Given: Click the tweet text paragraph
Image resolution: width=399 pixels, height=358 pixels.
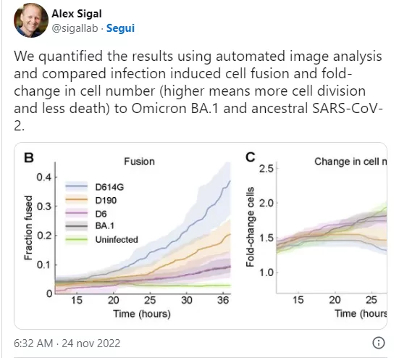Looking at the screenshot, I should (198, 91).
